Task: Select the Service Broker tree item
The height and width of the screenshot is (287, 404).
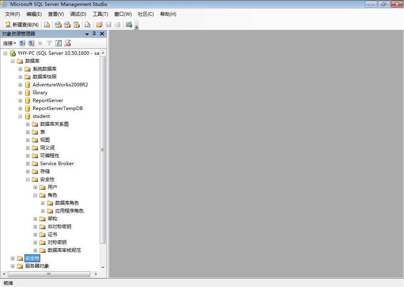Action: (57, 164)
